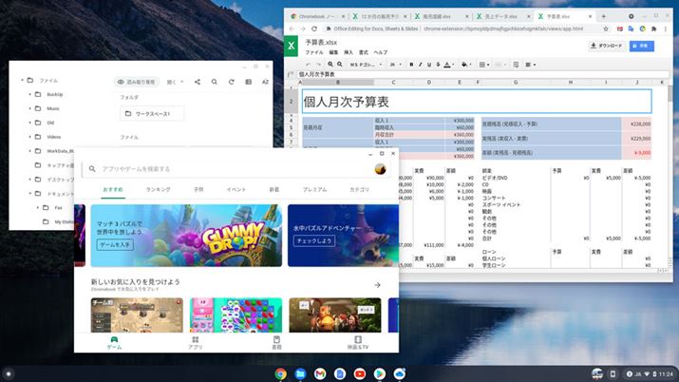Open a new browser tab with plus button
Image resolution: width=679 pixels, height=382 pixels.
(x=603, y=16)
